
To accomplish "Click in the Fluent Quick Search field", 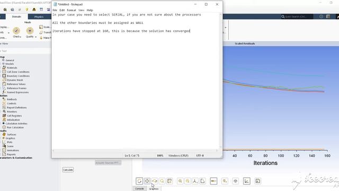I will 297,16.
